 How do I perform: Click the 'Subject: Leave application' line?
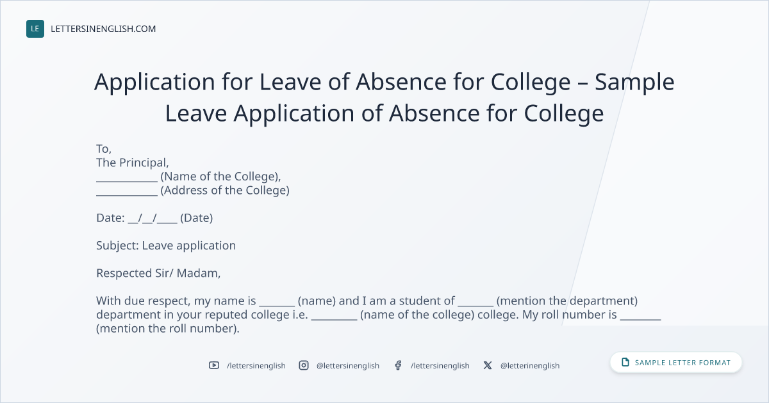click(x=166, y=246)
